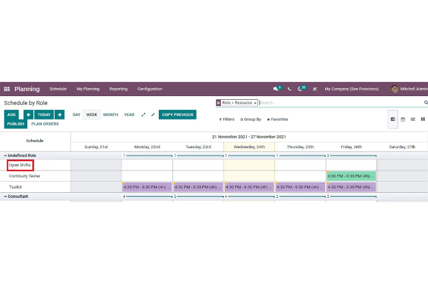Switch to calendar view icon
The image size is (428, 284).
pyautogui.click(x=403, y=119)
